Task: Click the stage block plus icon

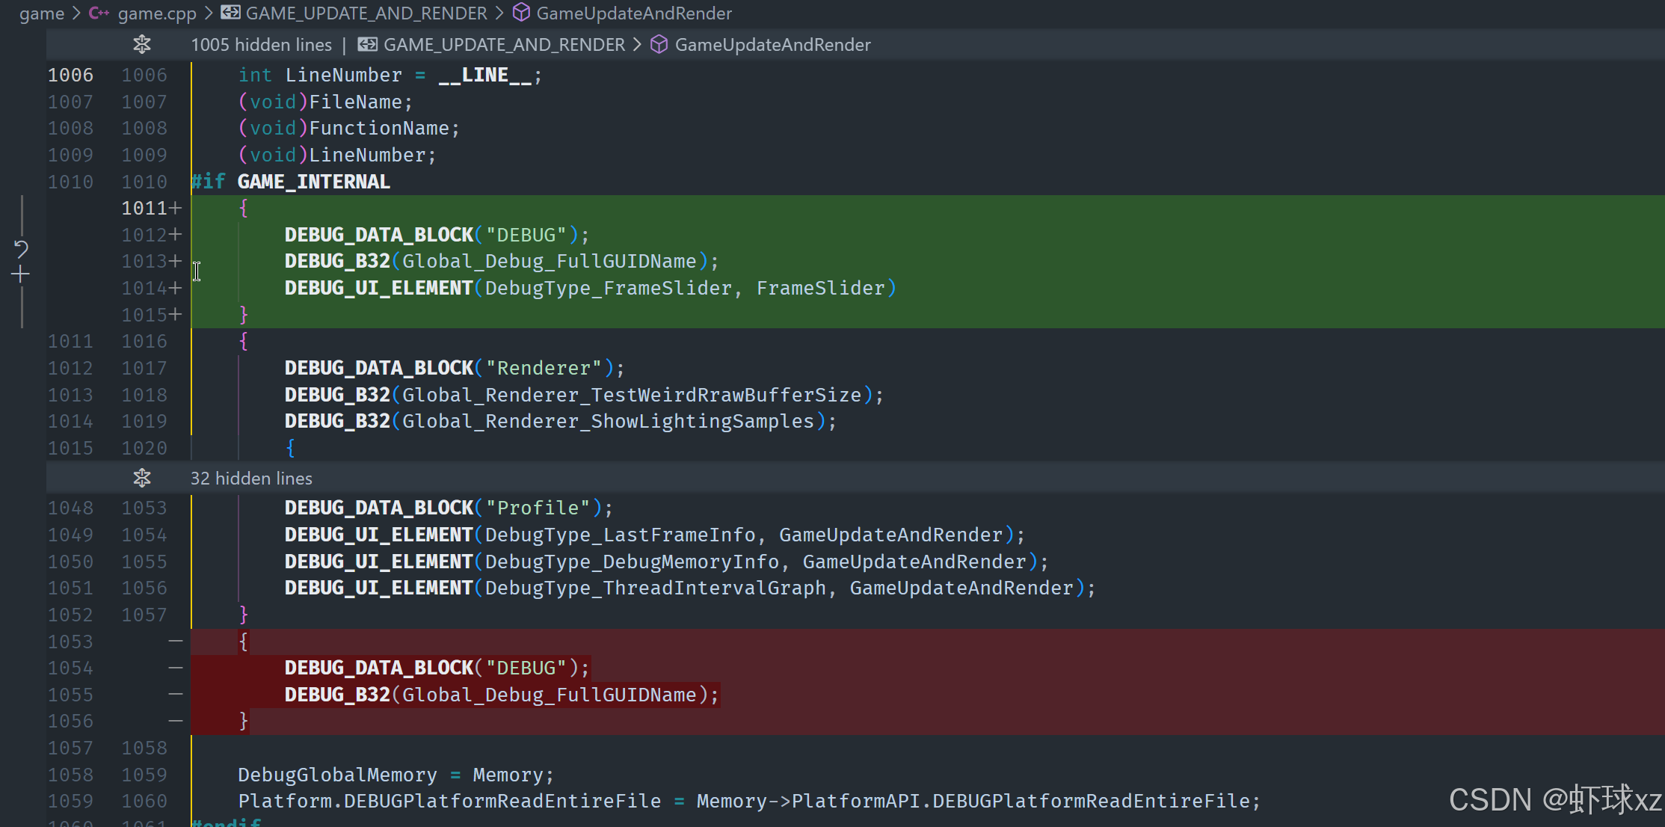Action: point(21,275)
